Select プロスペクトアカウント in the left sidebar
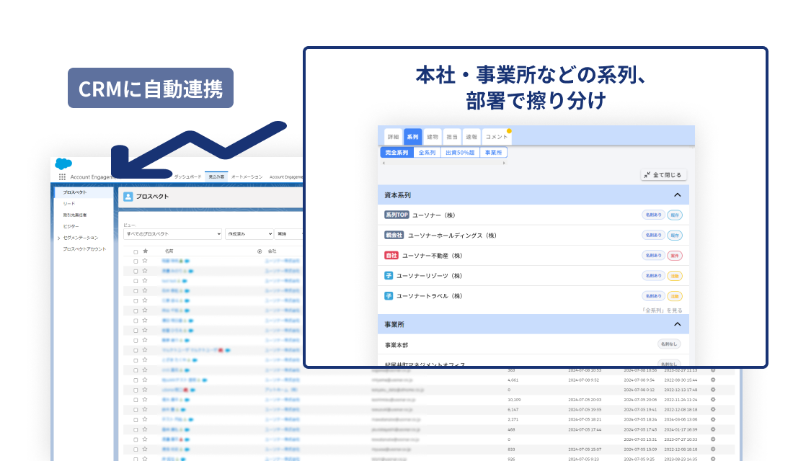This screenshot has height=461, width=793. click(x=84, y=249)
